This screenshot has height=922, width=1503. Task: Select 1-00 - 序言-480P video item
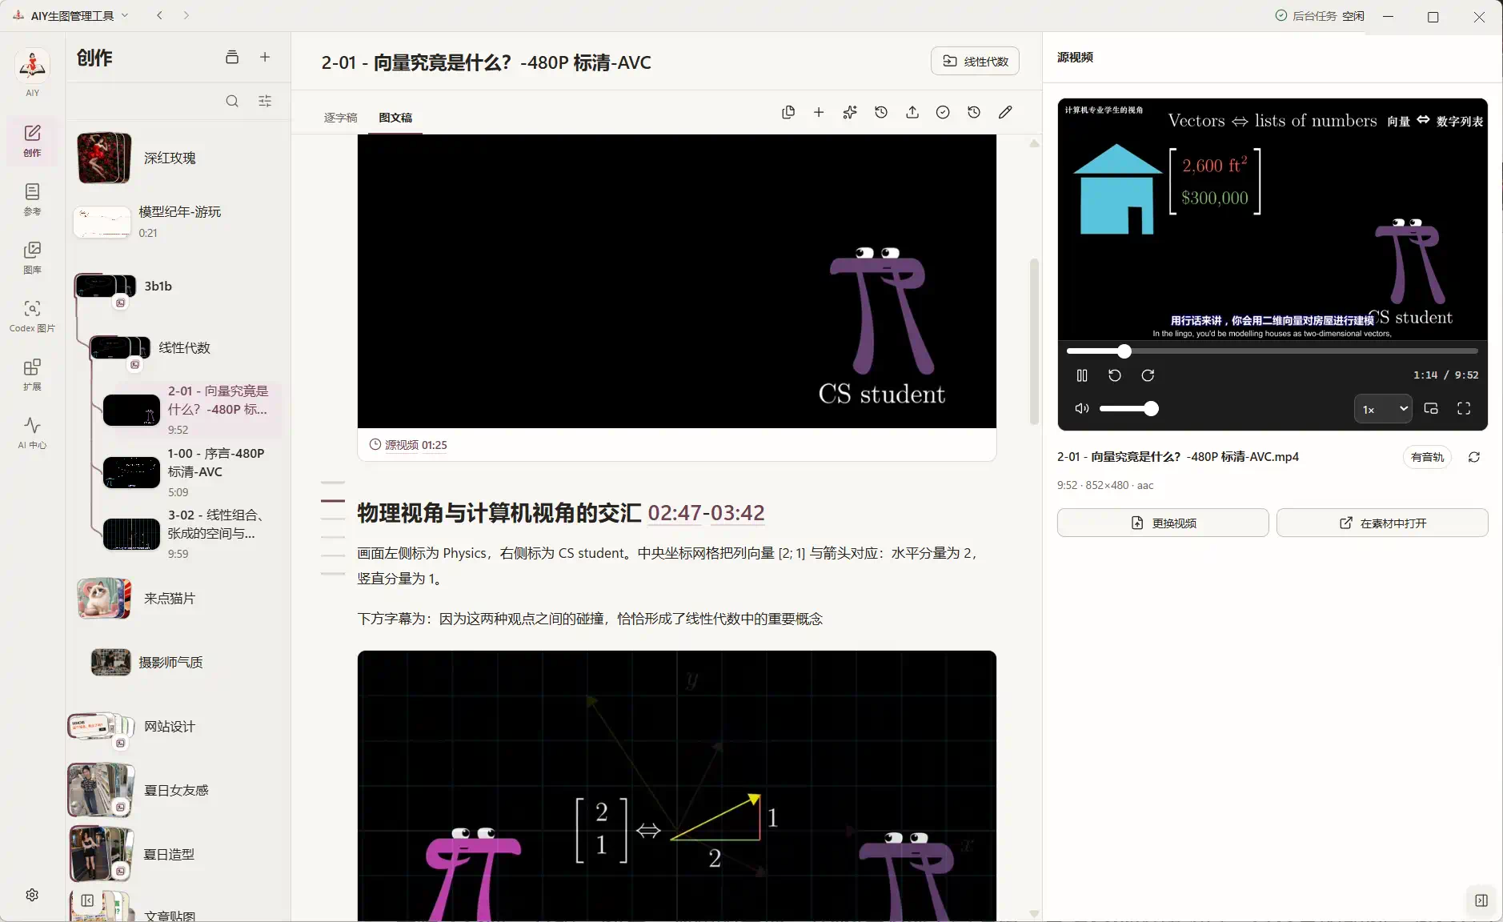pos(190,472)
